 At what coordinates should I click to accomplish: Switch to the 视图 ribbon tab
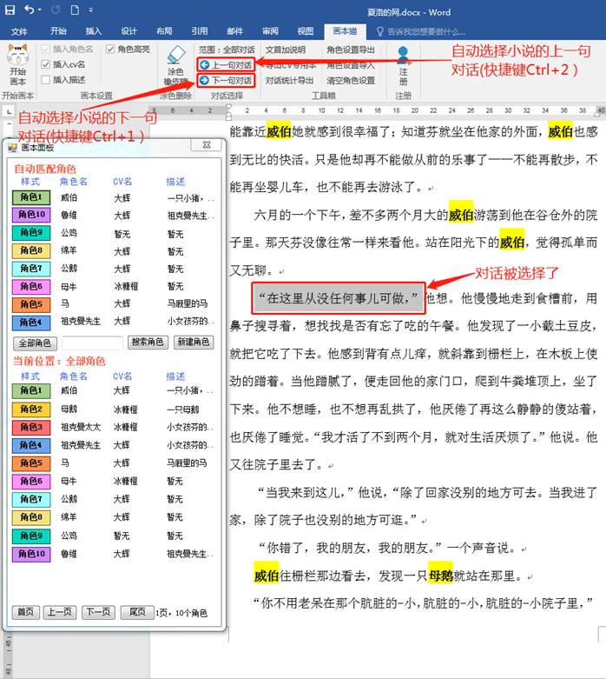tap(306, 31)
